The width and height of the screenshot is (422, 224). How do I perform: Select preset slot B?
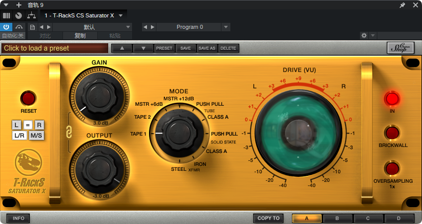[x=337, y=219]
